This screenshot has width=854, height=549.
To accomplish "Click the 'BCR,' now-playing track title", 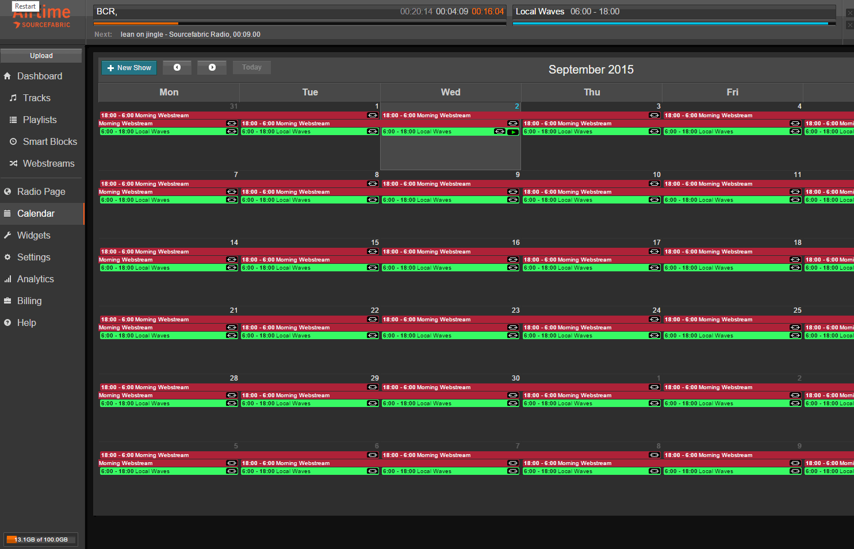I will [x=107, y=11].
